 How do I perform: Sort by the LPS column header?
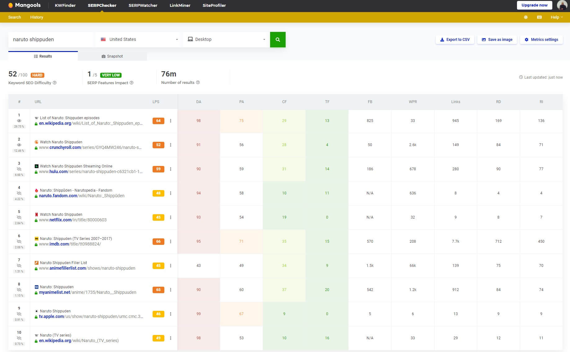tap(156, 102)
